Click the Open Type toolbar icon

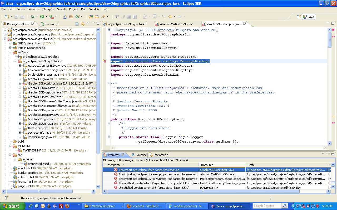coord(91,17)
